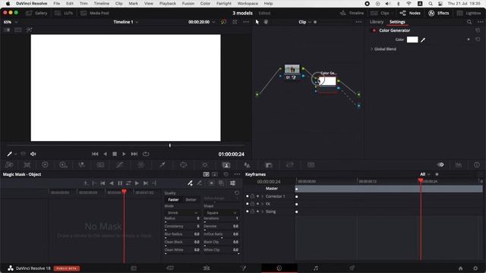Open the LUTs panel

point(64,13)
